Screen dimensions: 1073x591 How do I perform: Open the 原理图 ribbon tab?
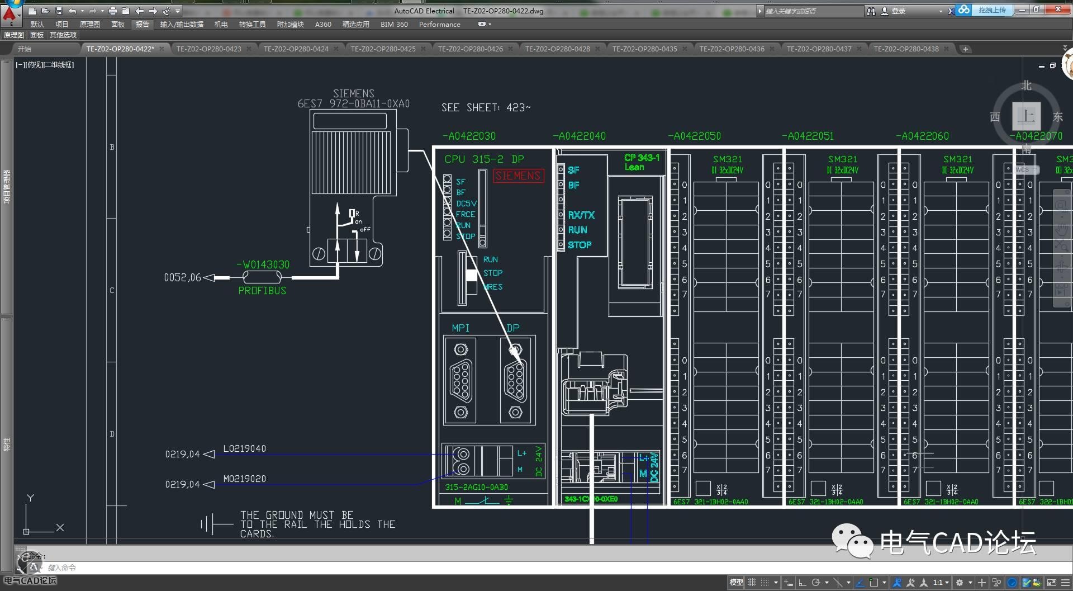tap(90, 25)
